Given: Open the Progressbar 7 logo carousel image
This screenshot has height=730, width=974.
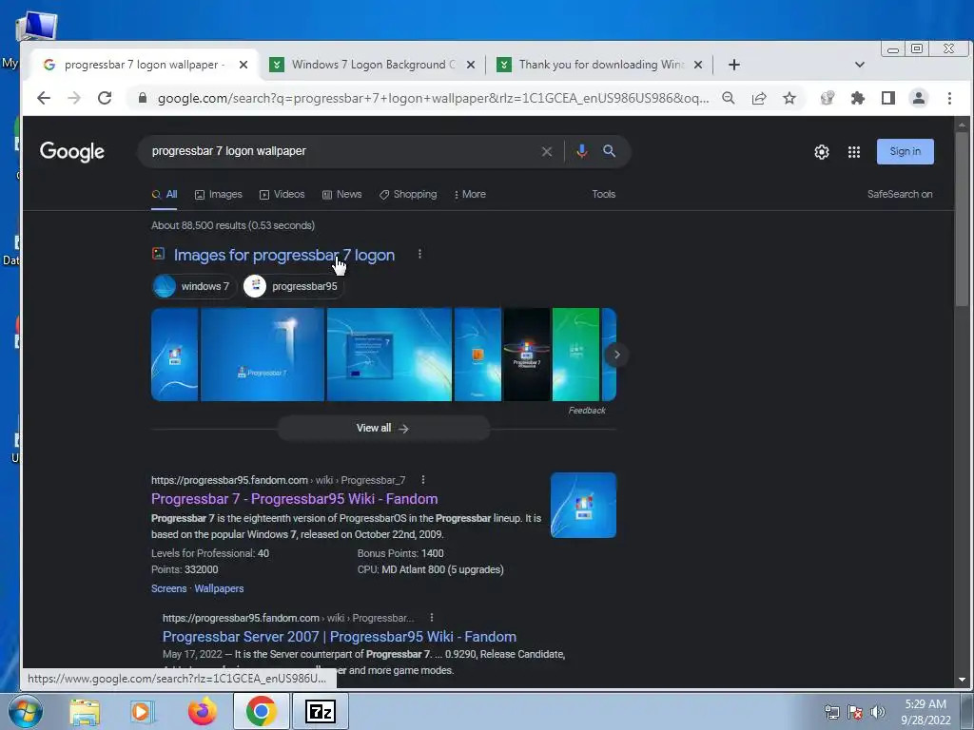Looking at the screenshot, I should (263, 355).
